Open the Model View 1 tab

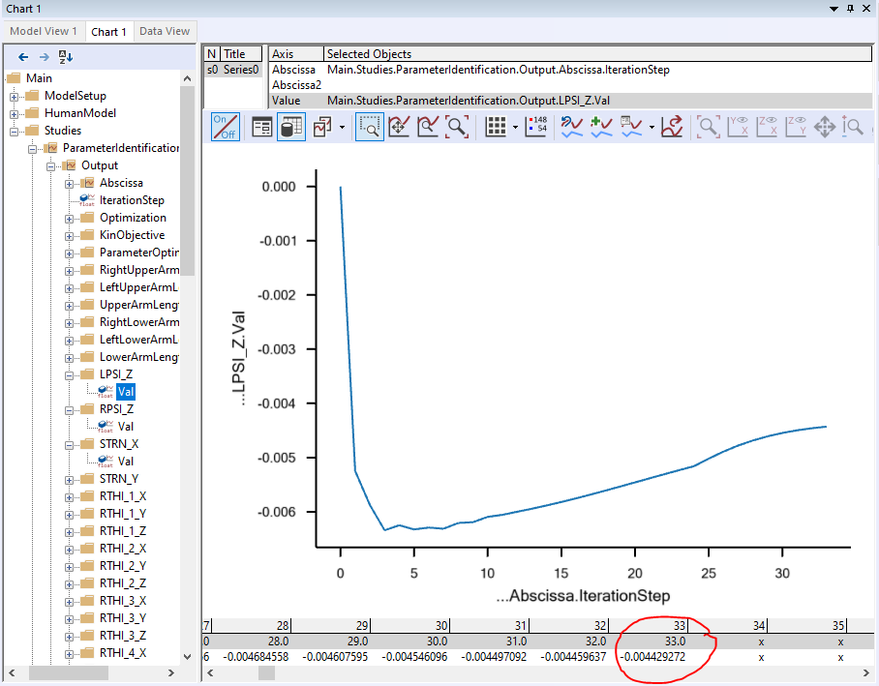pos(44,31)
